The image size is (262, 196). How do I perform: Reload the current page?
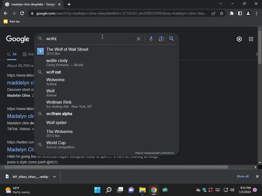click(x=22, y=13)
